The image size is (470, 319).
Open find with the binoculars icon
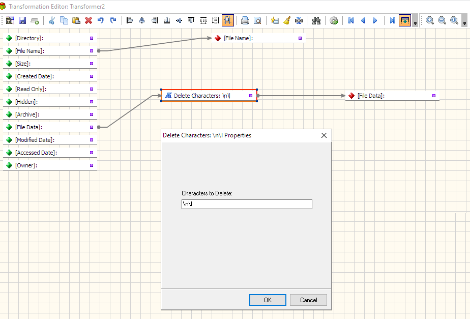pyautogui.click(x=316, y=20)
